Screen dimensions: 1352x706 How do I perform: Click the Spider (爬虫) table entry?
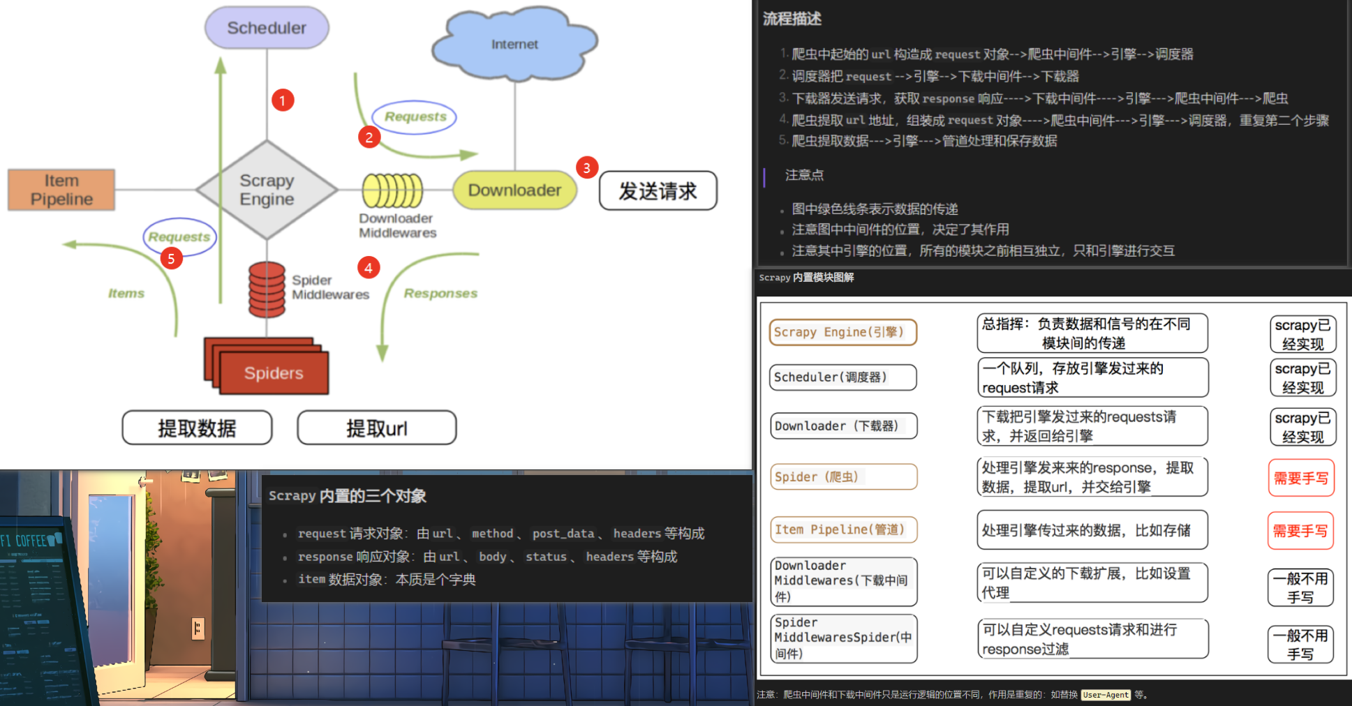pyautogui.click(x=842, y=477)
